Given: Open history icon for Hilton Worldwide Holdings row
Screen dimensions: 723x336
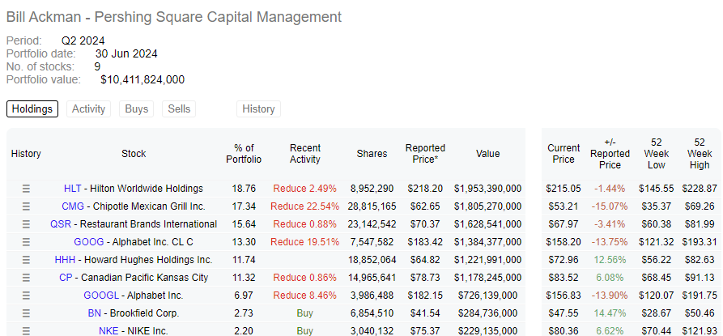Looking at the screenshot, I should [26, 189].
